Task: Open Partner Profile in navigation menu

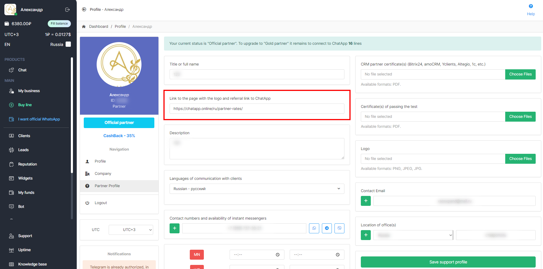Action: click(x=107, y=186)
